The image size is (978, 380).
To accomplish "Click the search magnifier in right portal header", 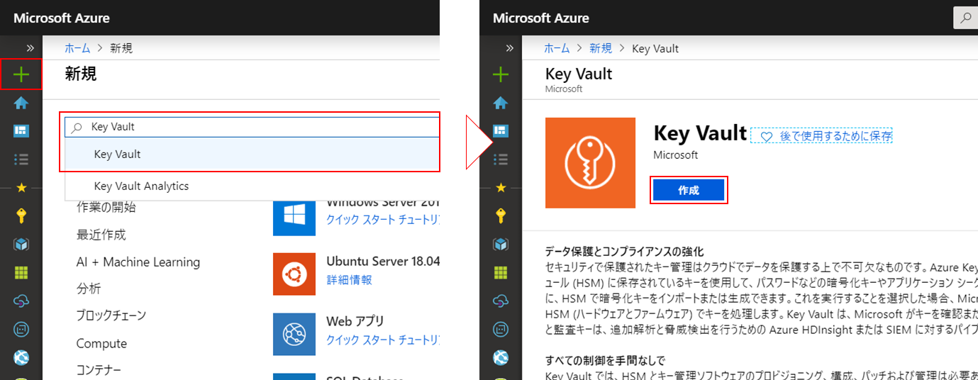I will click(x=965, y=18).
